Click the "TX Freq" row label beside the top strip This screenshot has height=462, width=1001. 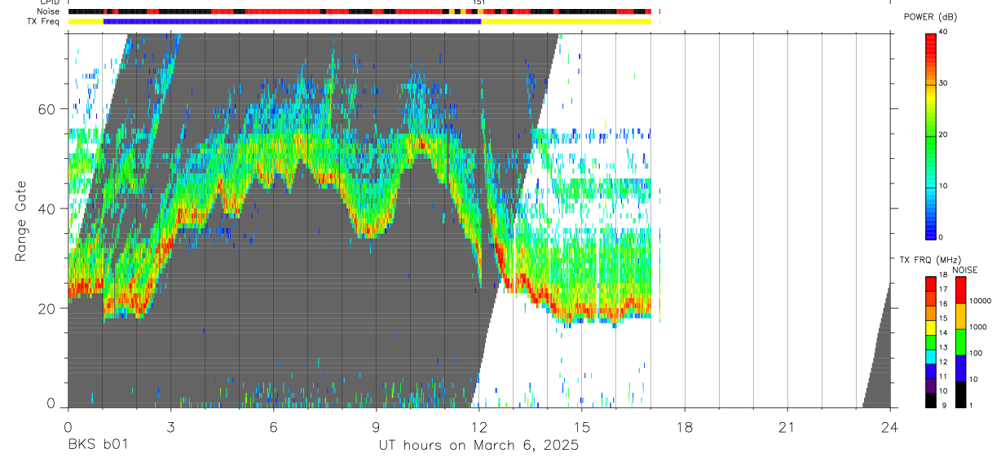(x=45, y=21)
